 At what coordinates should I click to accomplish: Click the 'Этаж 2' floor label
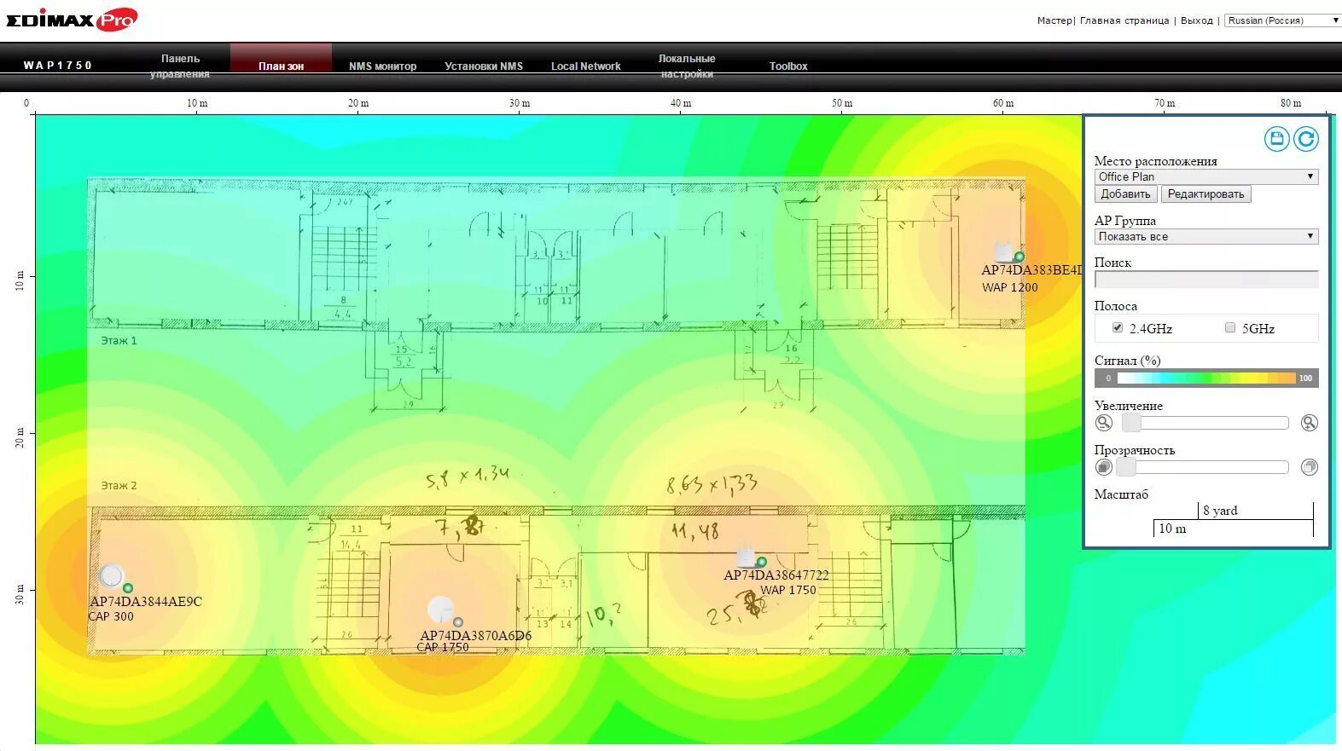(x=119, y=485)
